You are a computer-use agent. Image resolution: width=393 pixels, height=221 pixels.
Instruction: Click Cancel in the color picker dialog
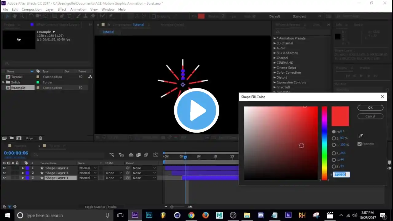(370, 116)
